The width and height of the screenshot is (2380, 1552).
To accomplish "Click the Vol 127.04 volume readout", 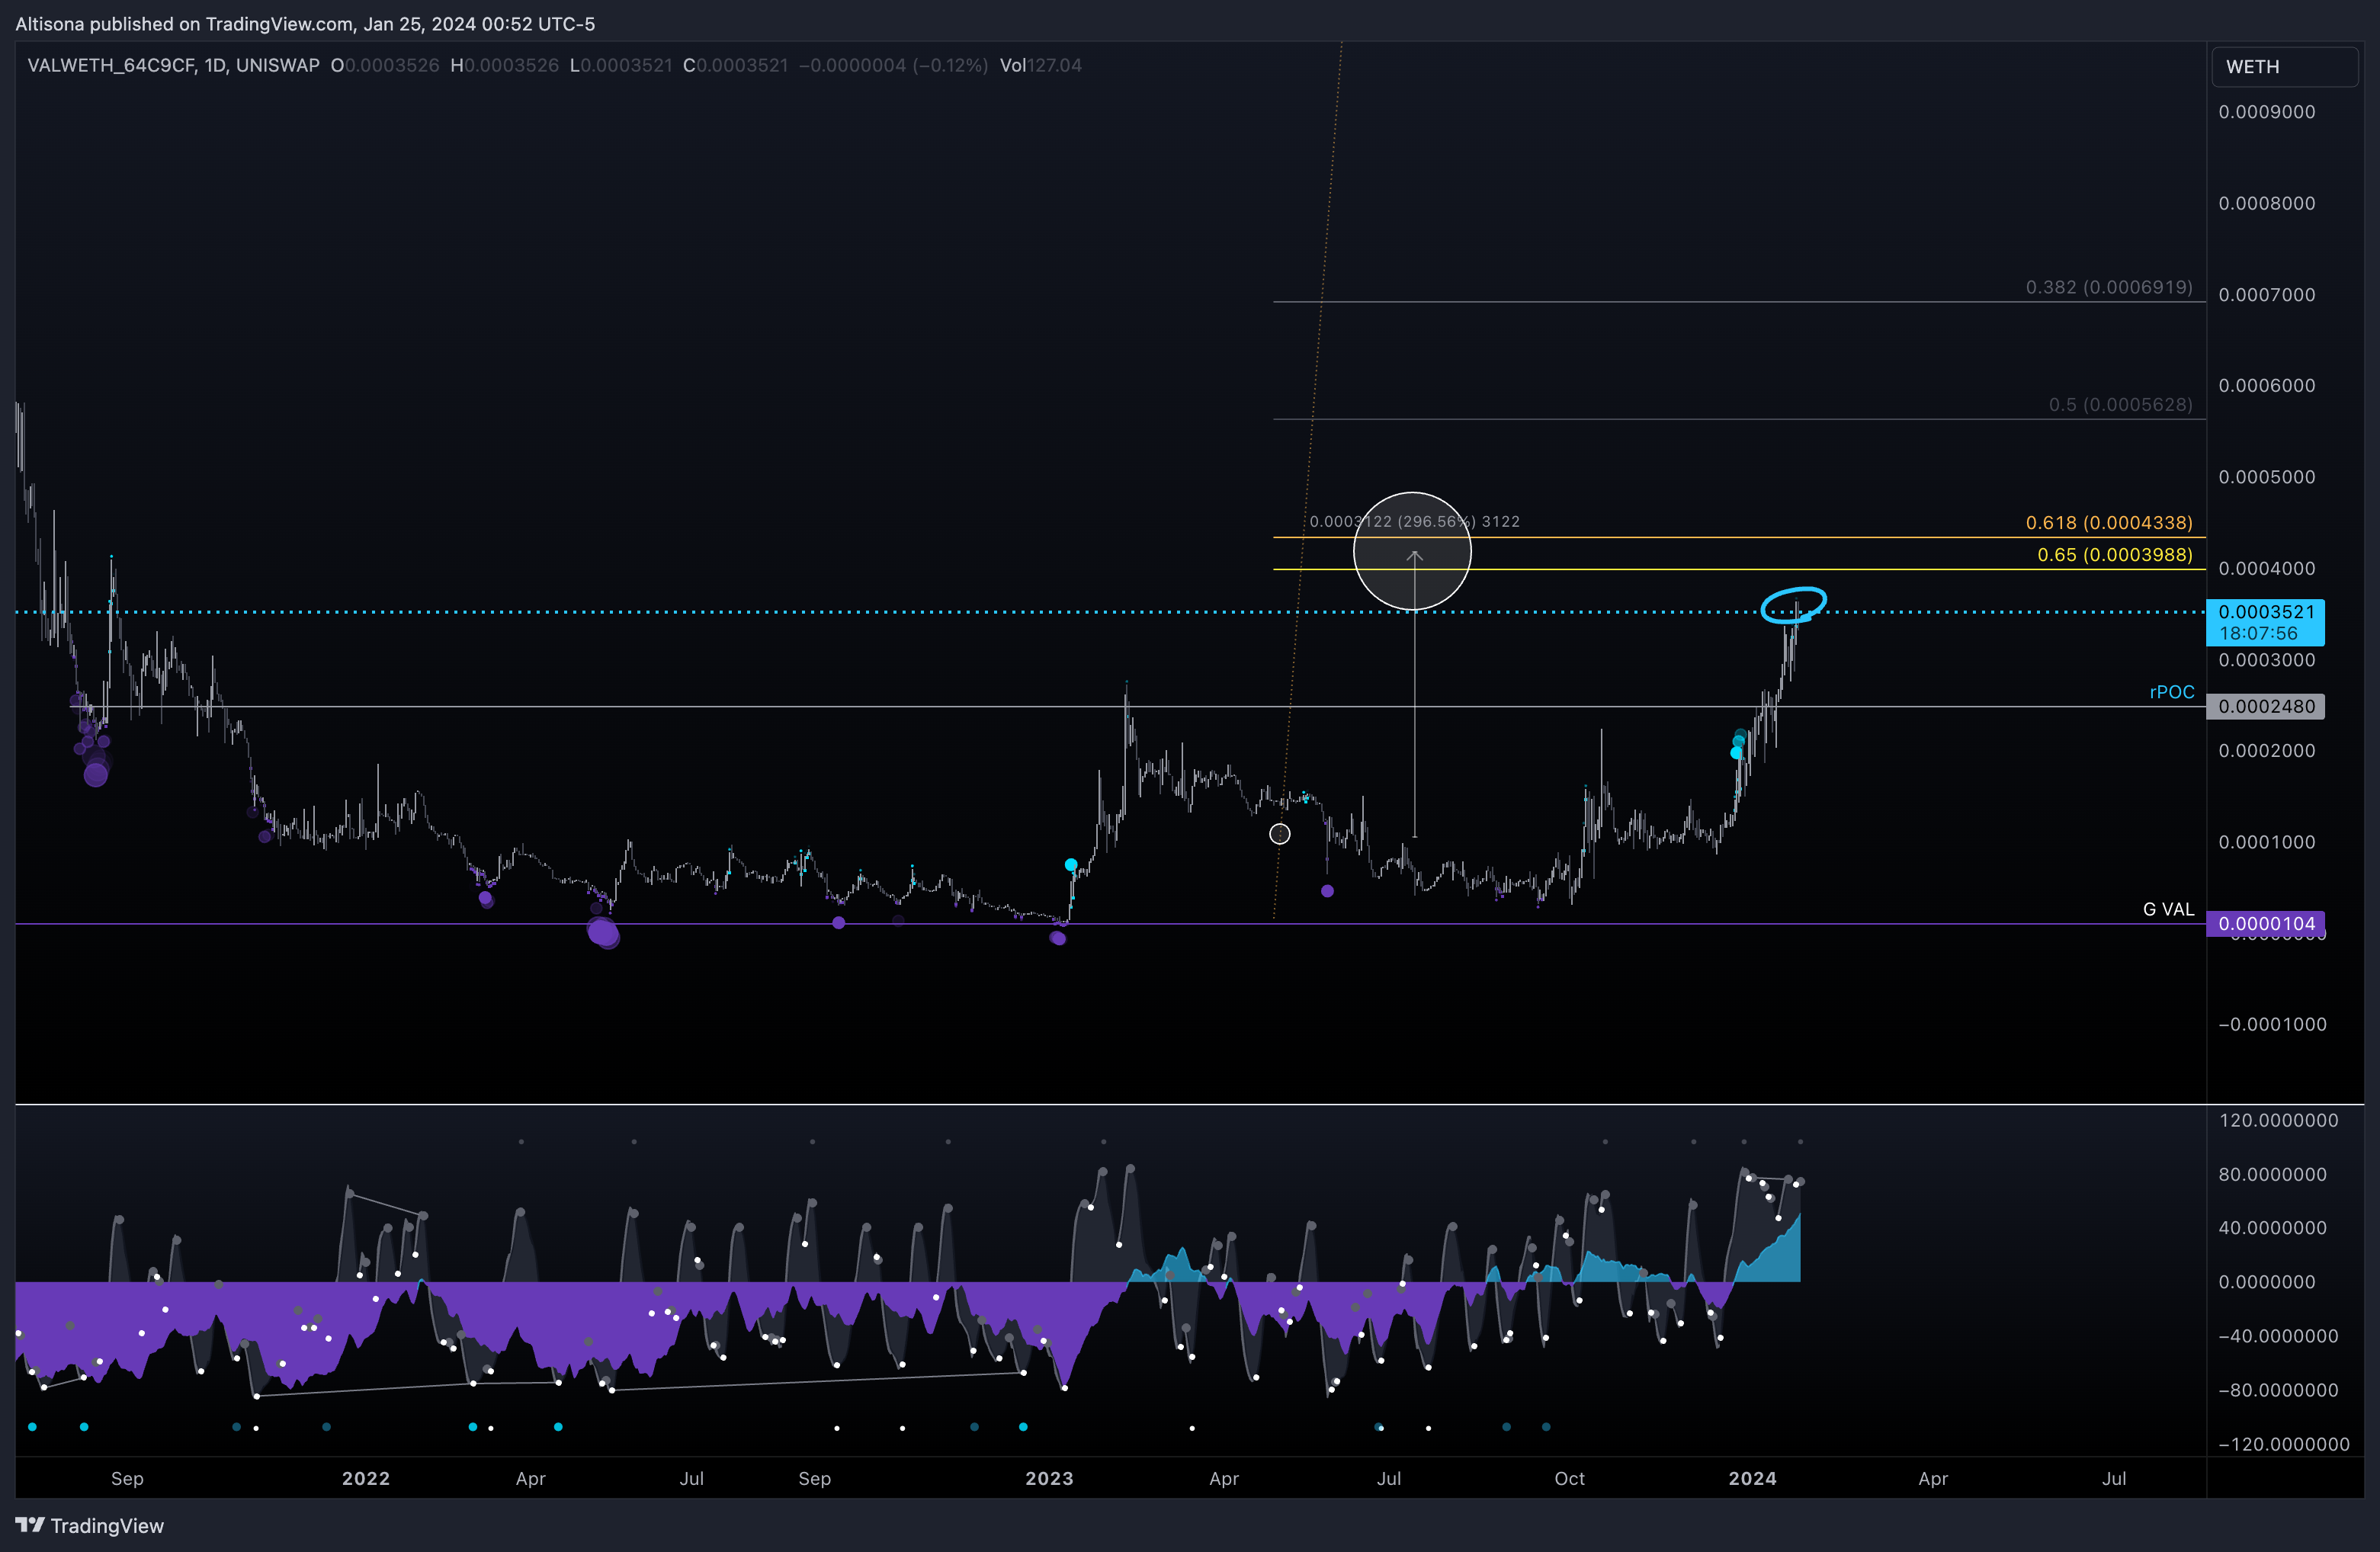I will click(x=1040, y=65).
